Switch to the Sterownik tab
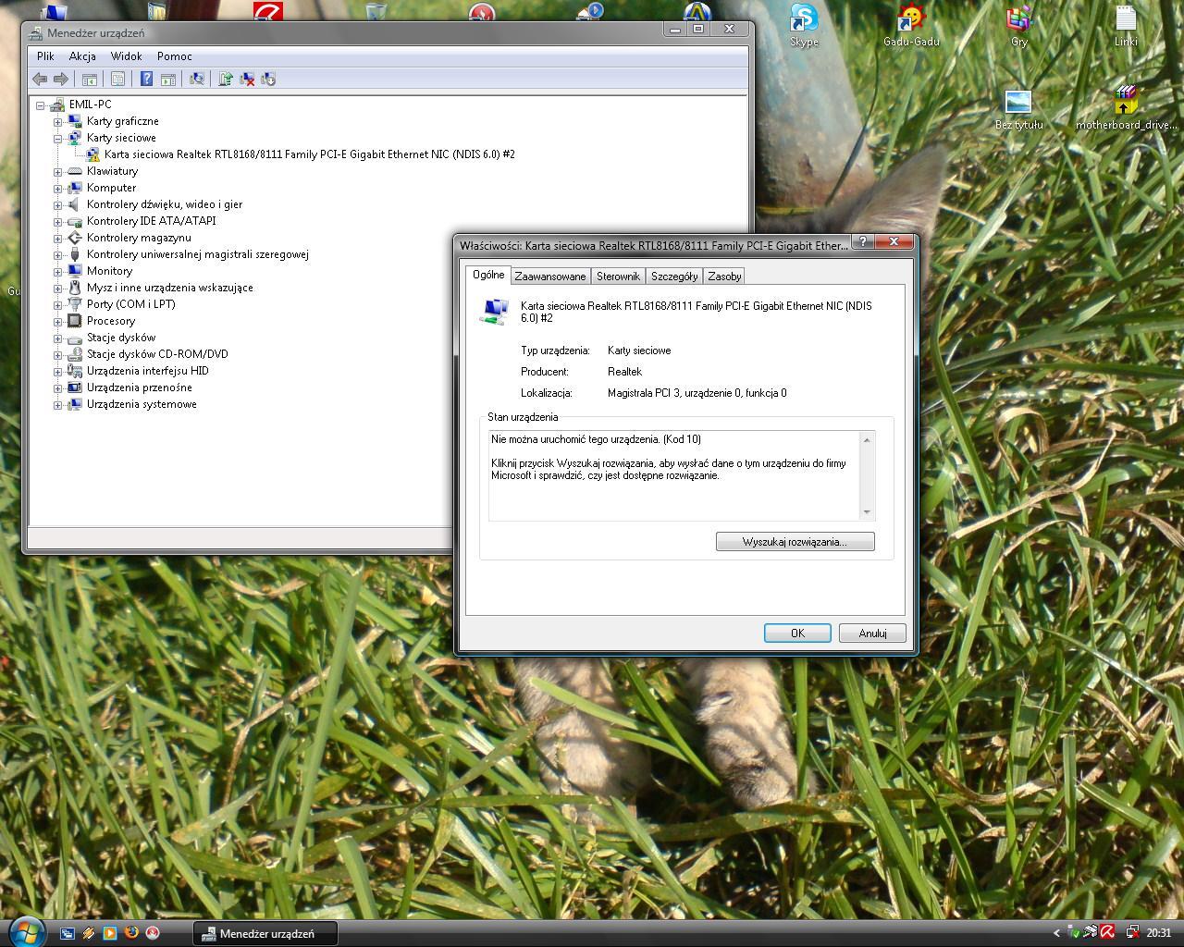Image resolution: width=1184 pixels, height=947 pixels. point(618,277)
